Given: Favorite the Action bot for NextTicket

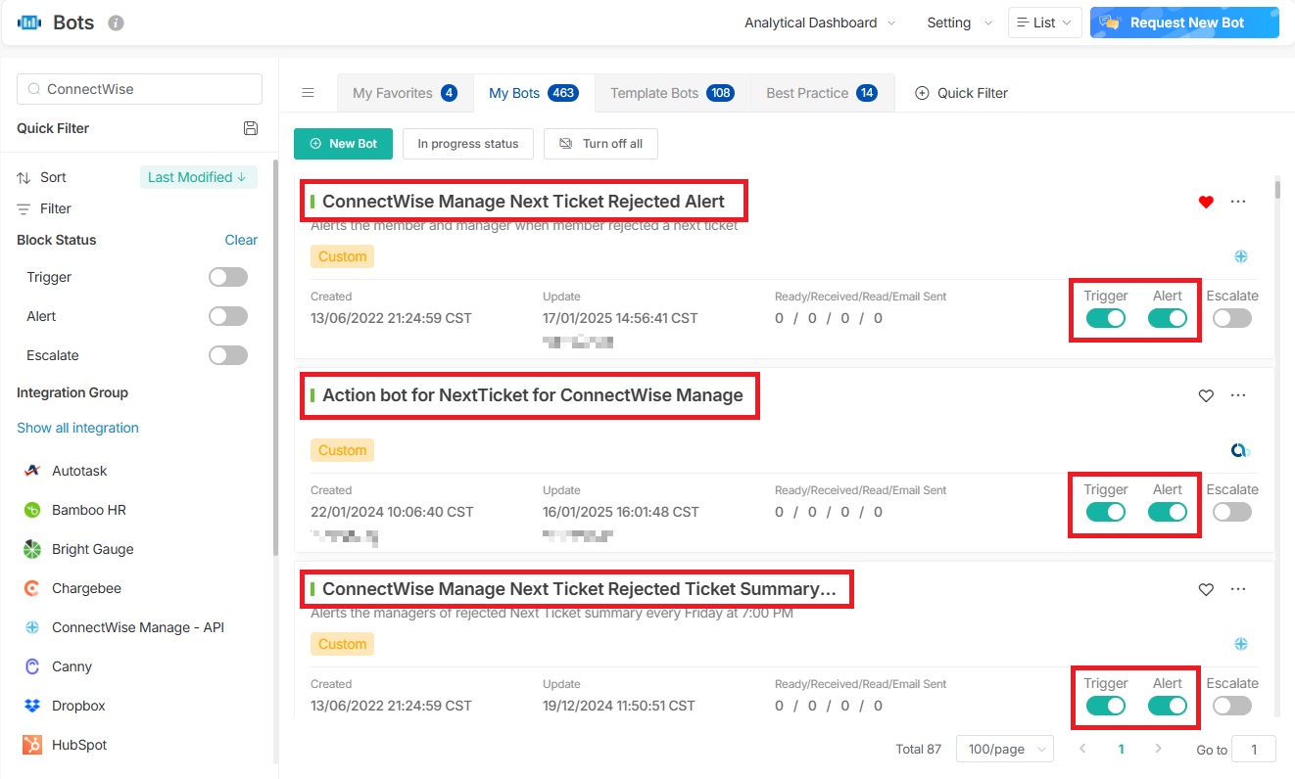Looking at the screenshot, I should (1206, 395).
